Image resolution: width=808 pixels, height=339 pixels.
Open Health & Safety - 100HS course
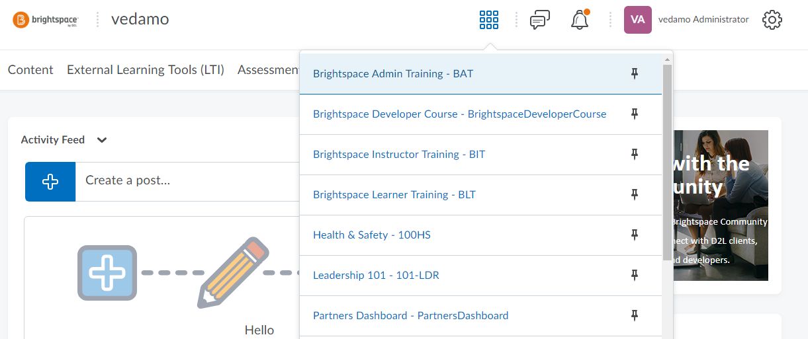(372, 235)
